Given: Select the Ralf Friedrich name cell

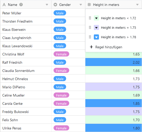Looking at the screenshot, I should [26, 62].
